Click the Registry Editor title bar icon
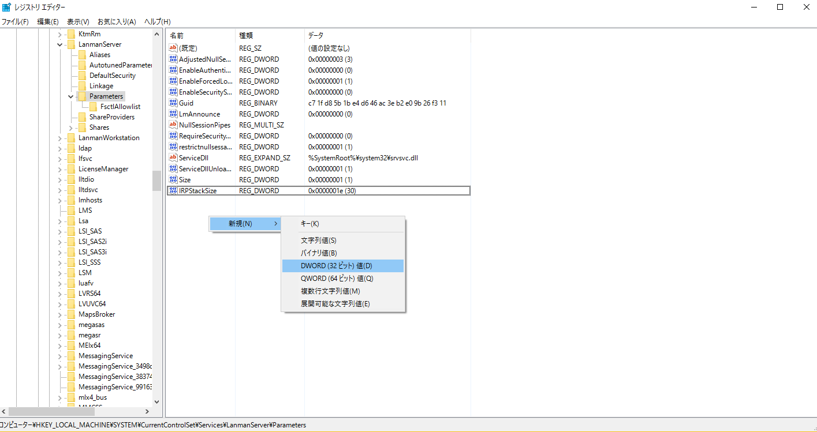Screen dimensions: 817x432 [6, 7]
